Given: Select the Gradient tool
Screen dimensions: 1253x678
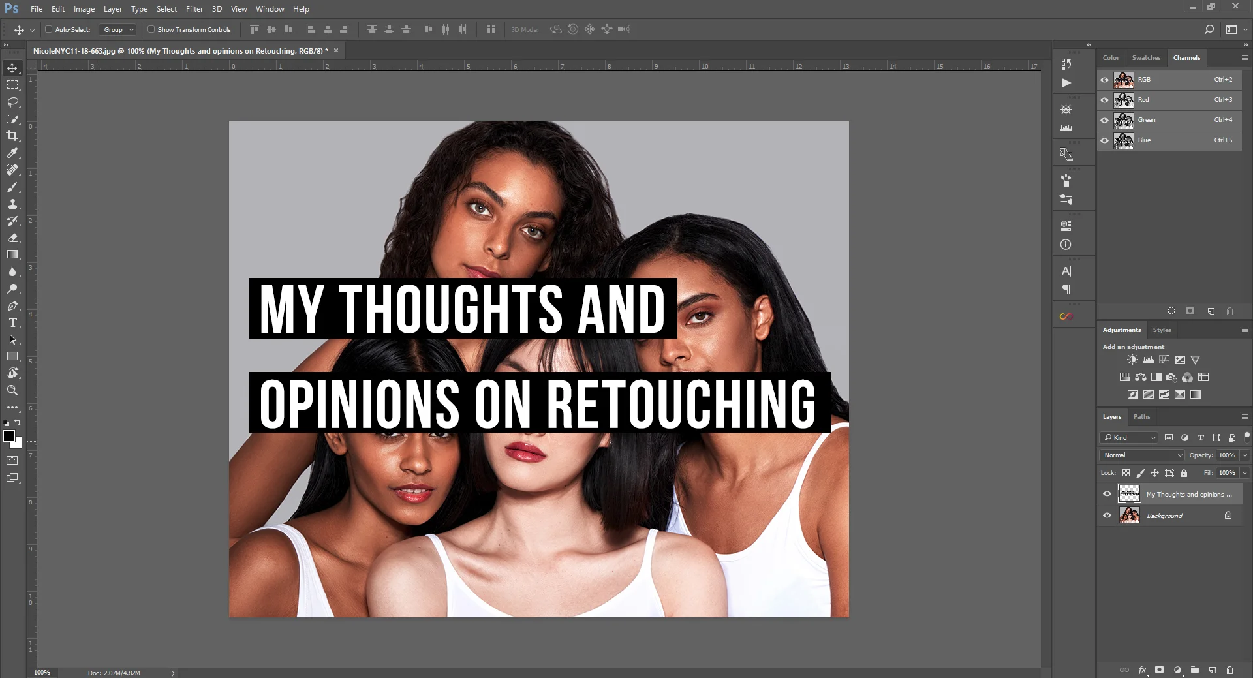Looking at the screenshot, I should point(12,254).
